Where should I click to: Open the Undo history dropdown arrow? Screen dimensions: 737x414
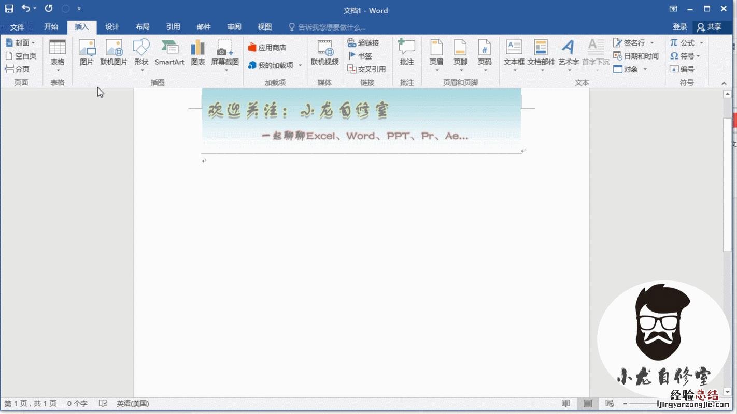click(x=35, y=9)
